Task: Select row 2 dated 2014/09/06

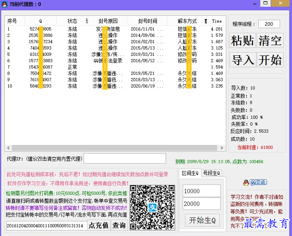Action: coord(115,35)
